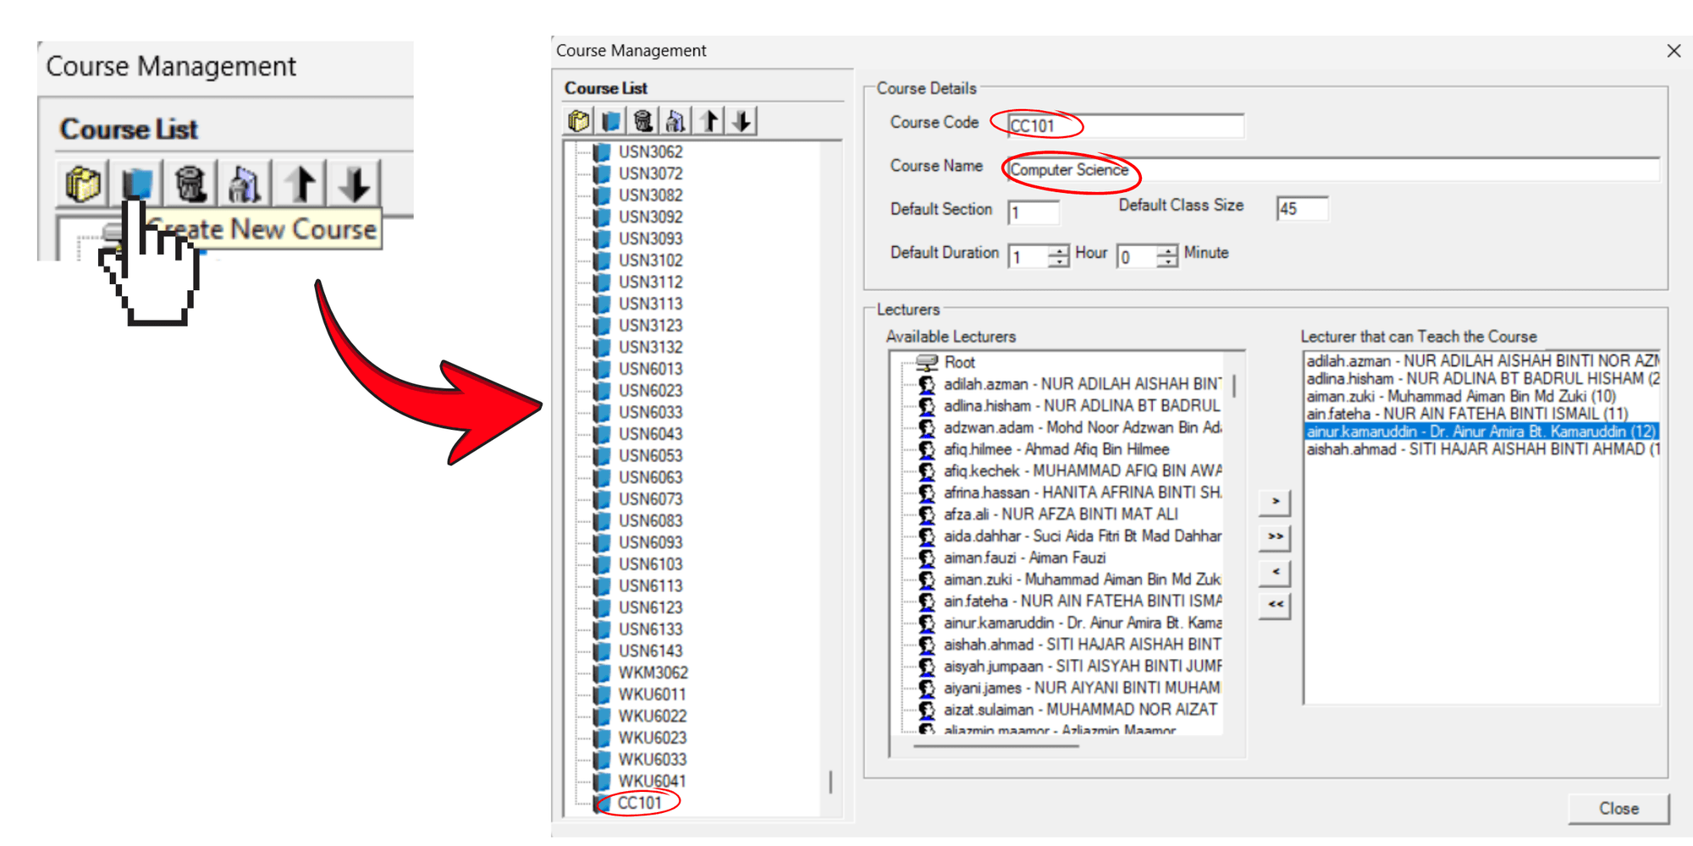This screenshot has height=846, width=1693.
Task: Add selected lecturer with single right arrow button
Action: 1275,503
